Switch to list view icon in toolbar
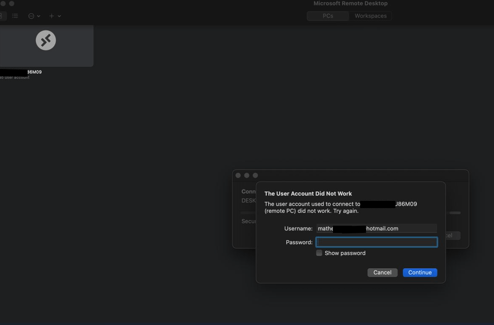The height and width of the screenshot is (325, 494). (15, 16)
